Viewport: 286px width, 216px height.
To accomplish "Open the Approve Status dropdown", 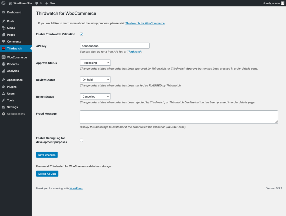I will [x=95, y=63].
